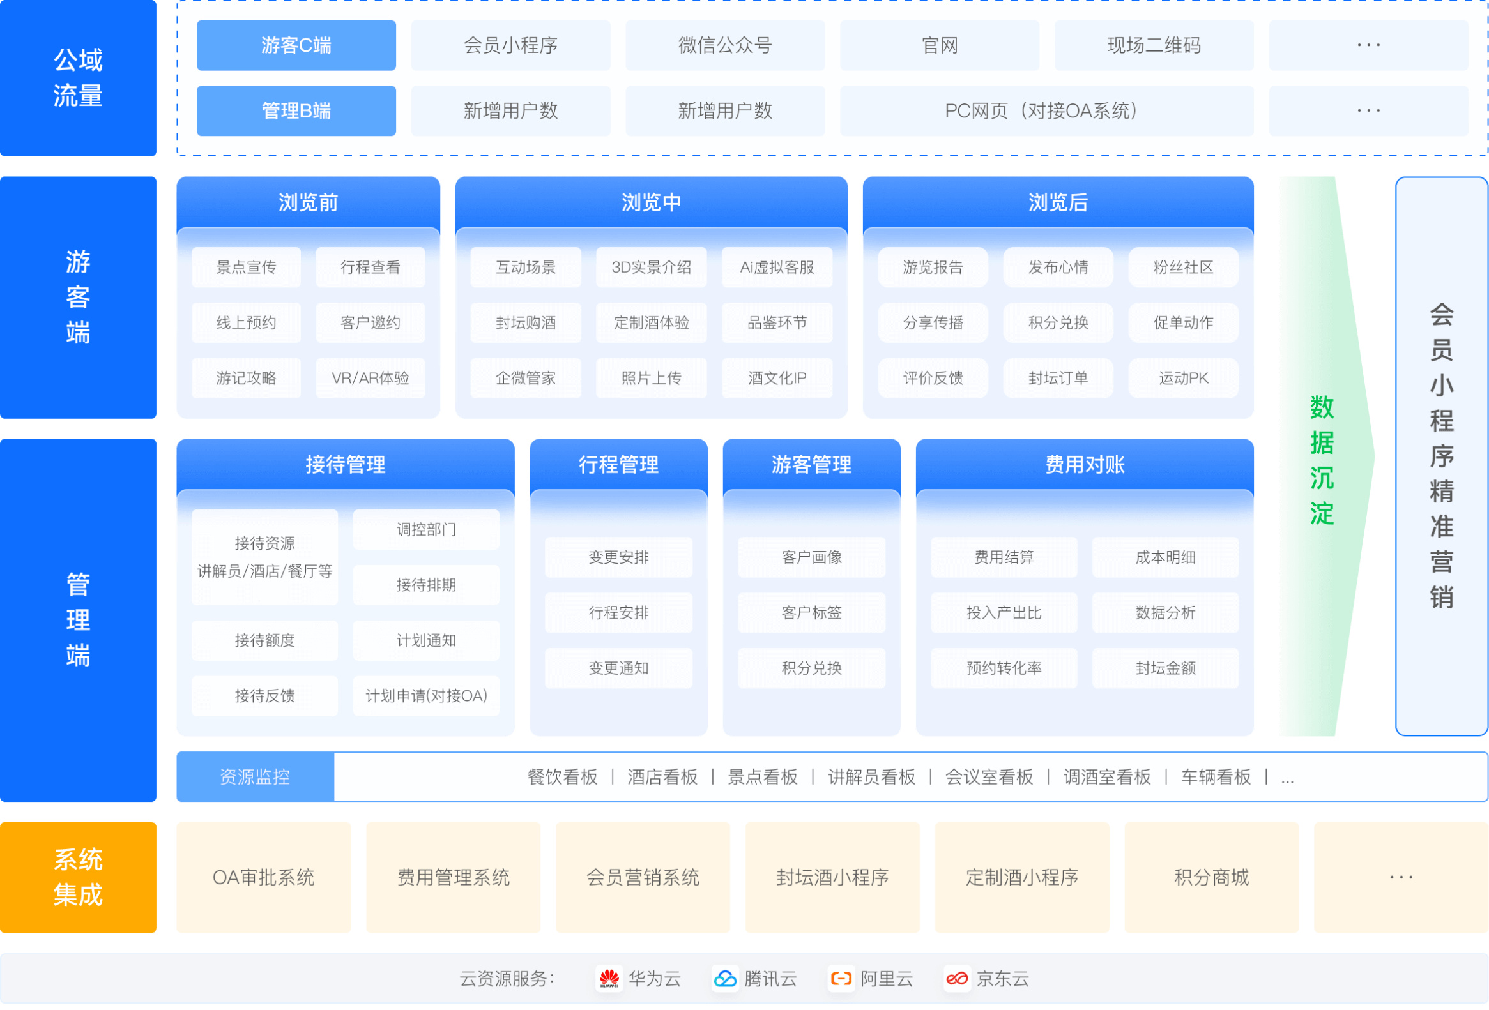Click the VR/AR体验 item
Screen dimensions: 1489x1010
click(x=370, y=378)
